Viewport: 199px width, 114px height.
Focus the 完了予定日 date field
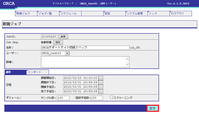81,91
